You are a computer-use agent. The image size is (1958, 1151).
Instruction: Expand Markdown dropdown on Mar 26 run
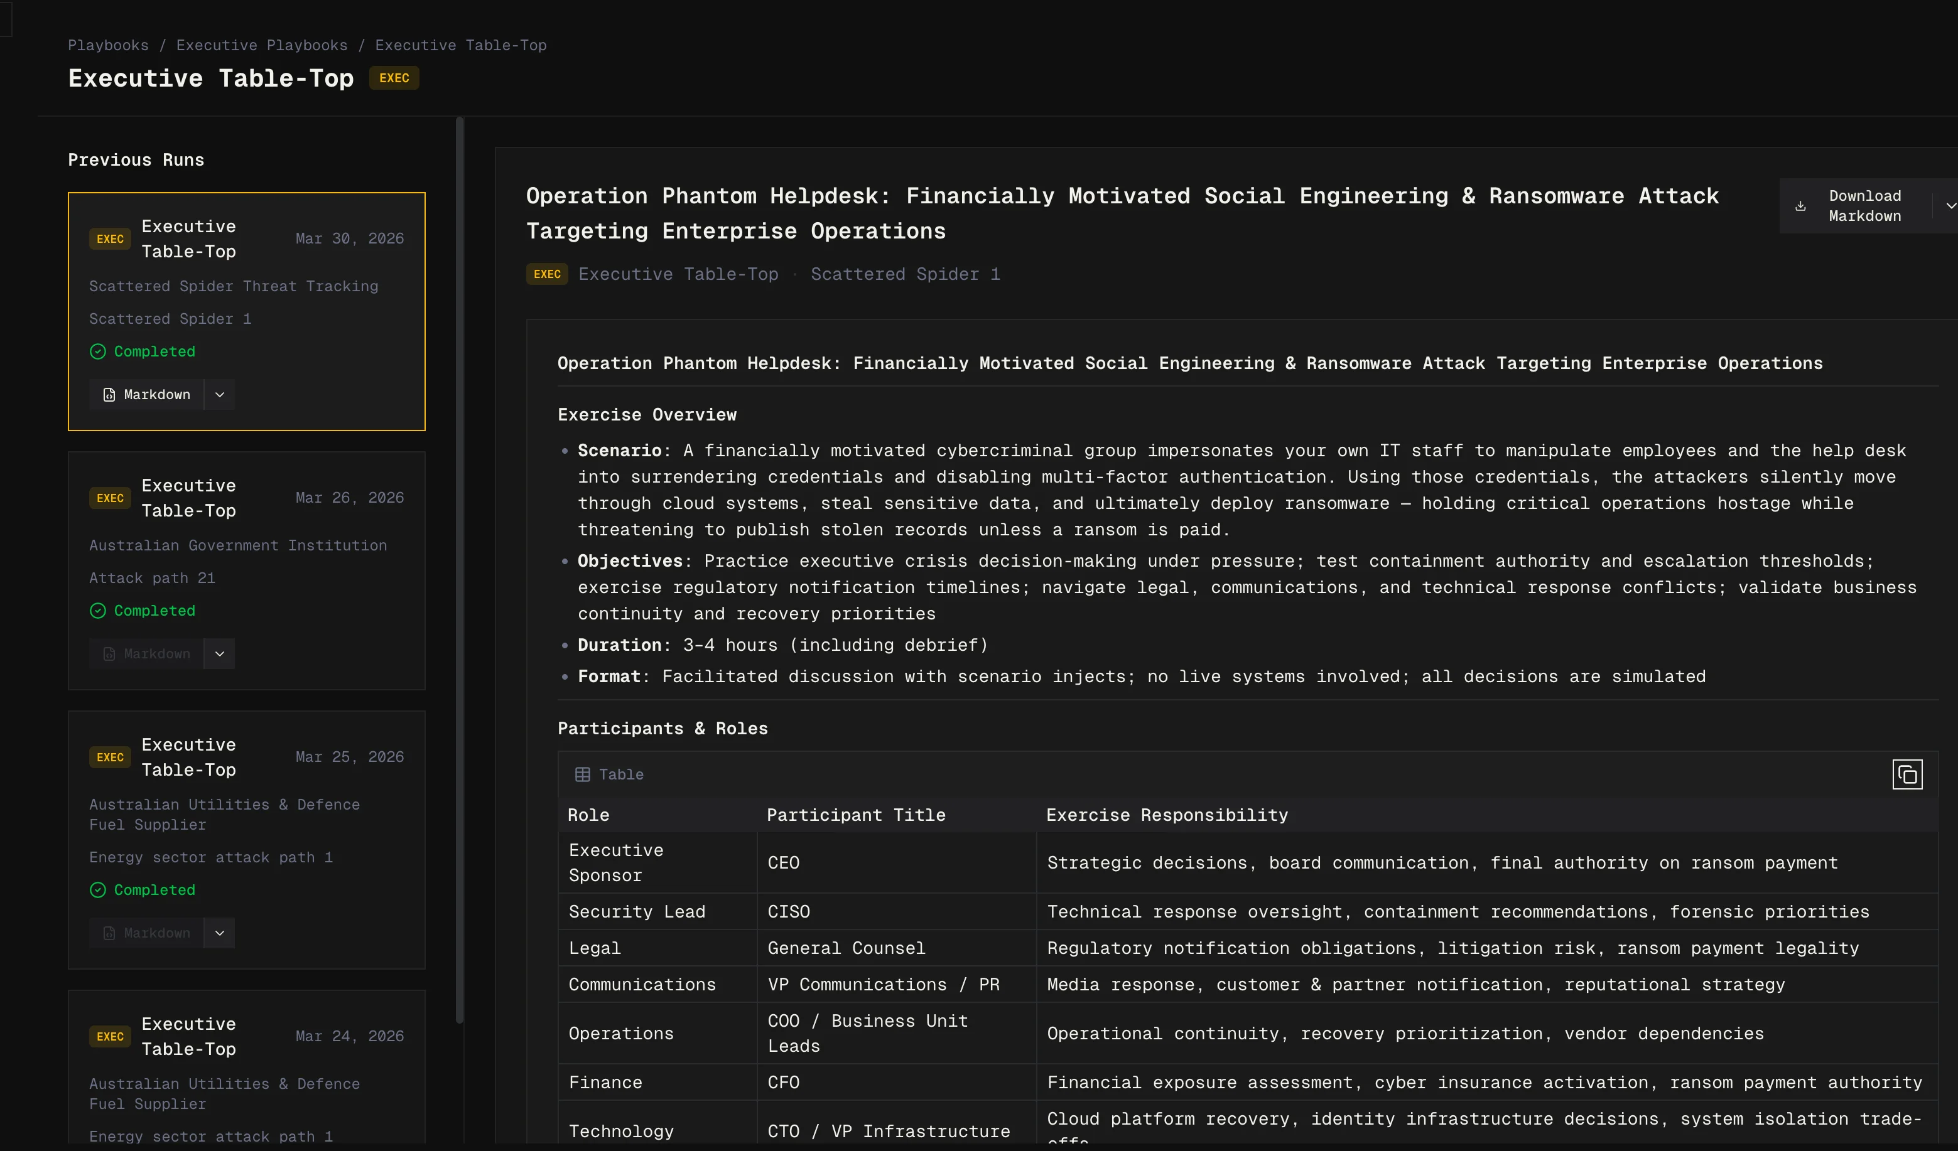coord(220,654)
